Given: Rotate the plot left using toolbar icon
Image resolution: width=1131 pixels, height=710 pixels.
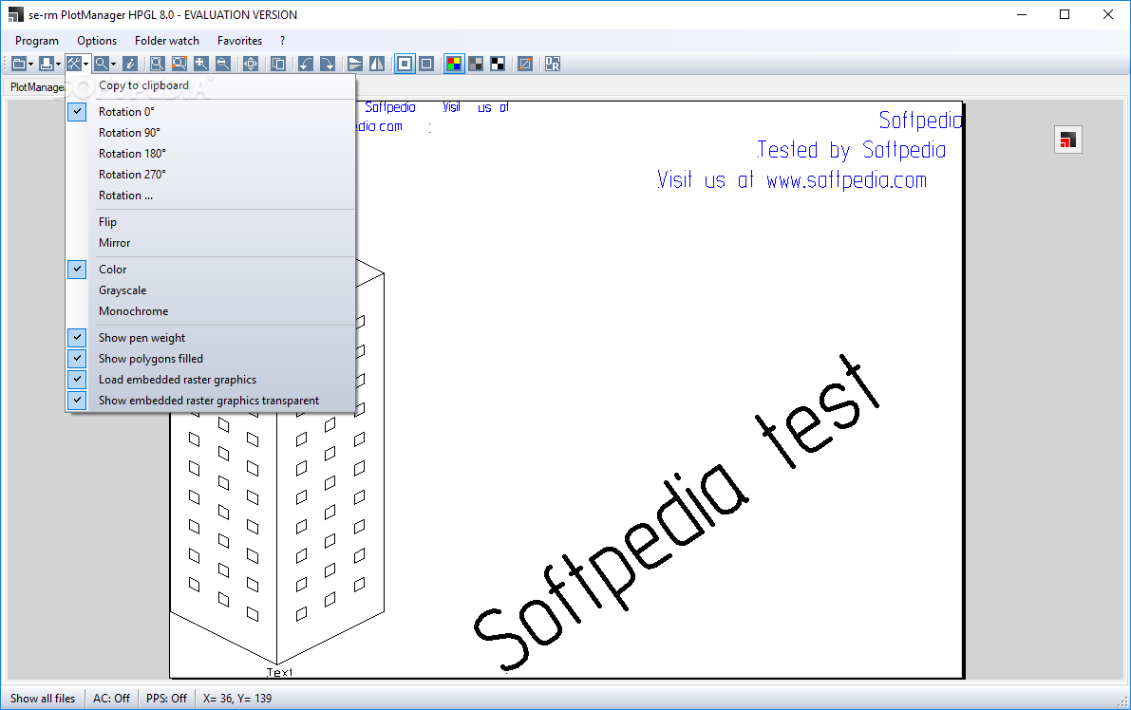Looking at the screenshot, I should click(x=306, y=65).
